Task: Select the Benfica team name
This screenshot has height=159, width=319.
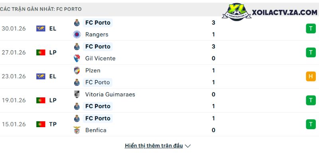Action: 96,130
